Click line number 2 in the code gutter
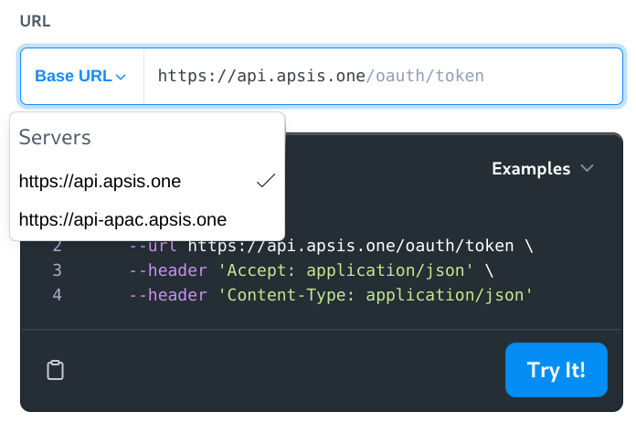The width and height of the screenshot is (636, 422). tap(58, 246)
